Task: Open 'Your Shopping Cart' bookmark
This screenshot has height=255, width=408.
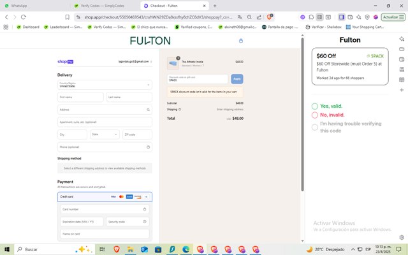Action: (365, 27)
